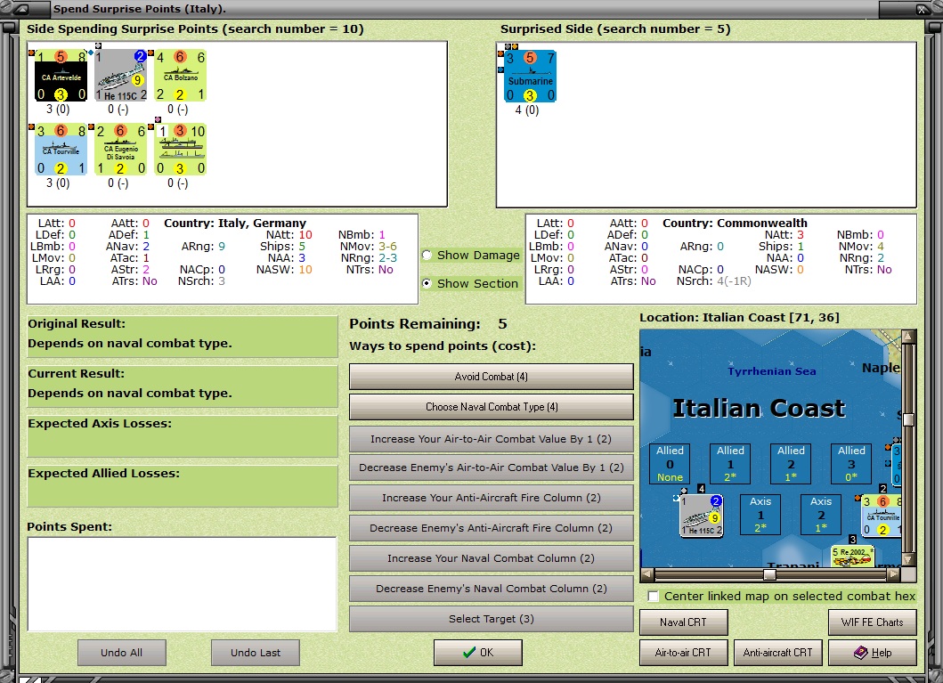The height and width of the screenshot is (683, 943).
Task: Click the Avoid Combat (4) button
Action: 492,377
